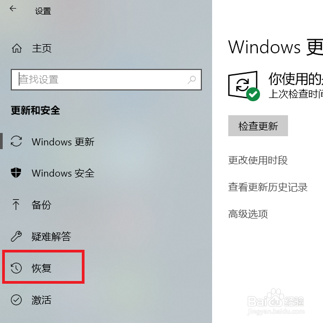The height and width of the screenshot is (323, 323).
Task: Click the 激活 checkmark circle icon
Action: point(16,300)
